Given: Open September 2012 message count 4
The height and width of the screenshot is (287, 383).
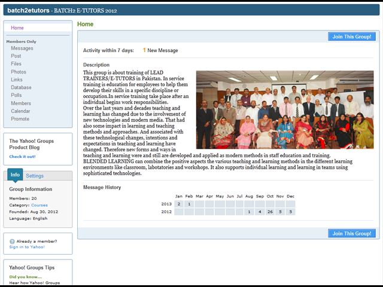Looking at the screenshot, I should coord(260,212).
